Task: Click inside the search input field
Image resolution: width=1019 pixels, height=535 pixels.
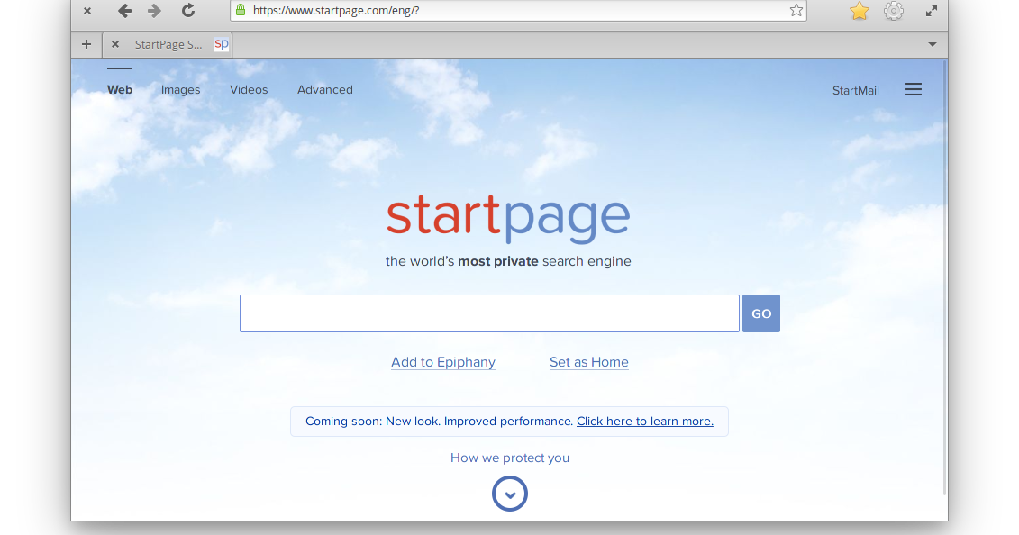Action: (489, 313)
